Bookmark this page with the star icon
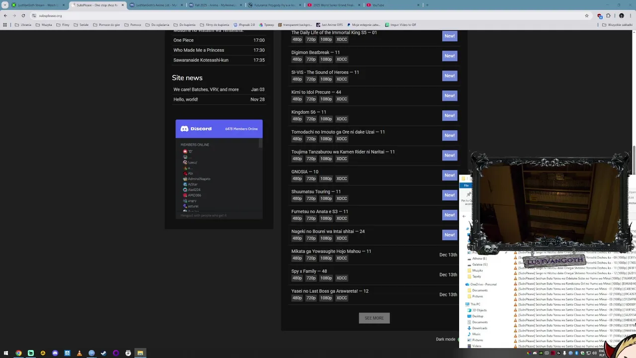Viewport: 636px width, 358px height. tap(587, 15)
